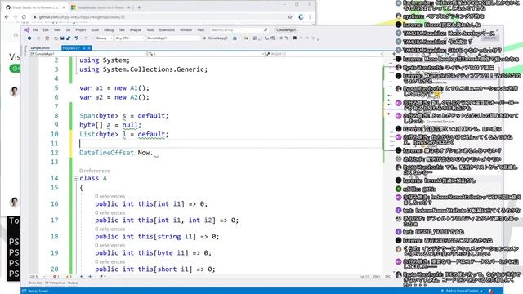Click Navigate Backward icon in Visual Studio toolbar
Viewport: 523px width, 294px height.
(29, 38)
